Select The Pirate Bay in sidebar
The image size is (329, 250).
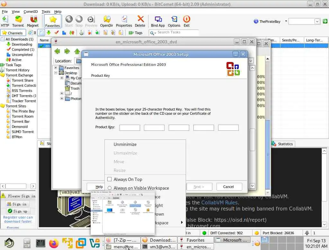click(23, 111)
